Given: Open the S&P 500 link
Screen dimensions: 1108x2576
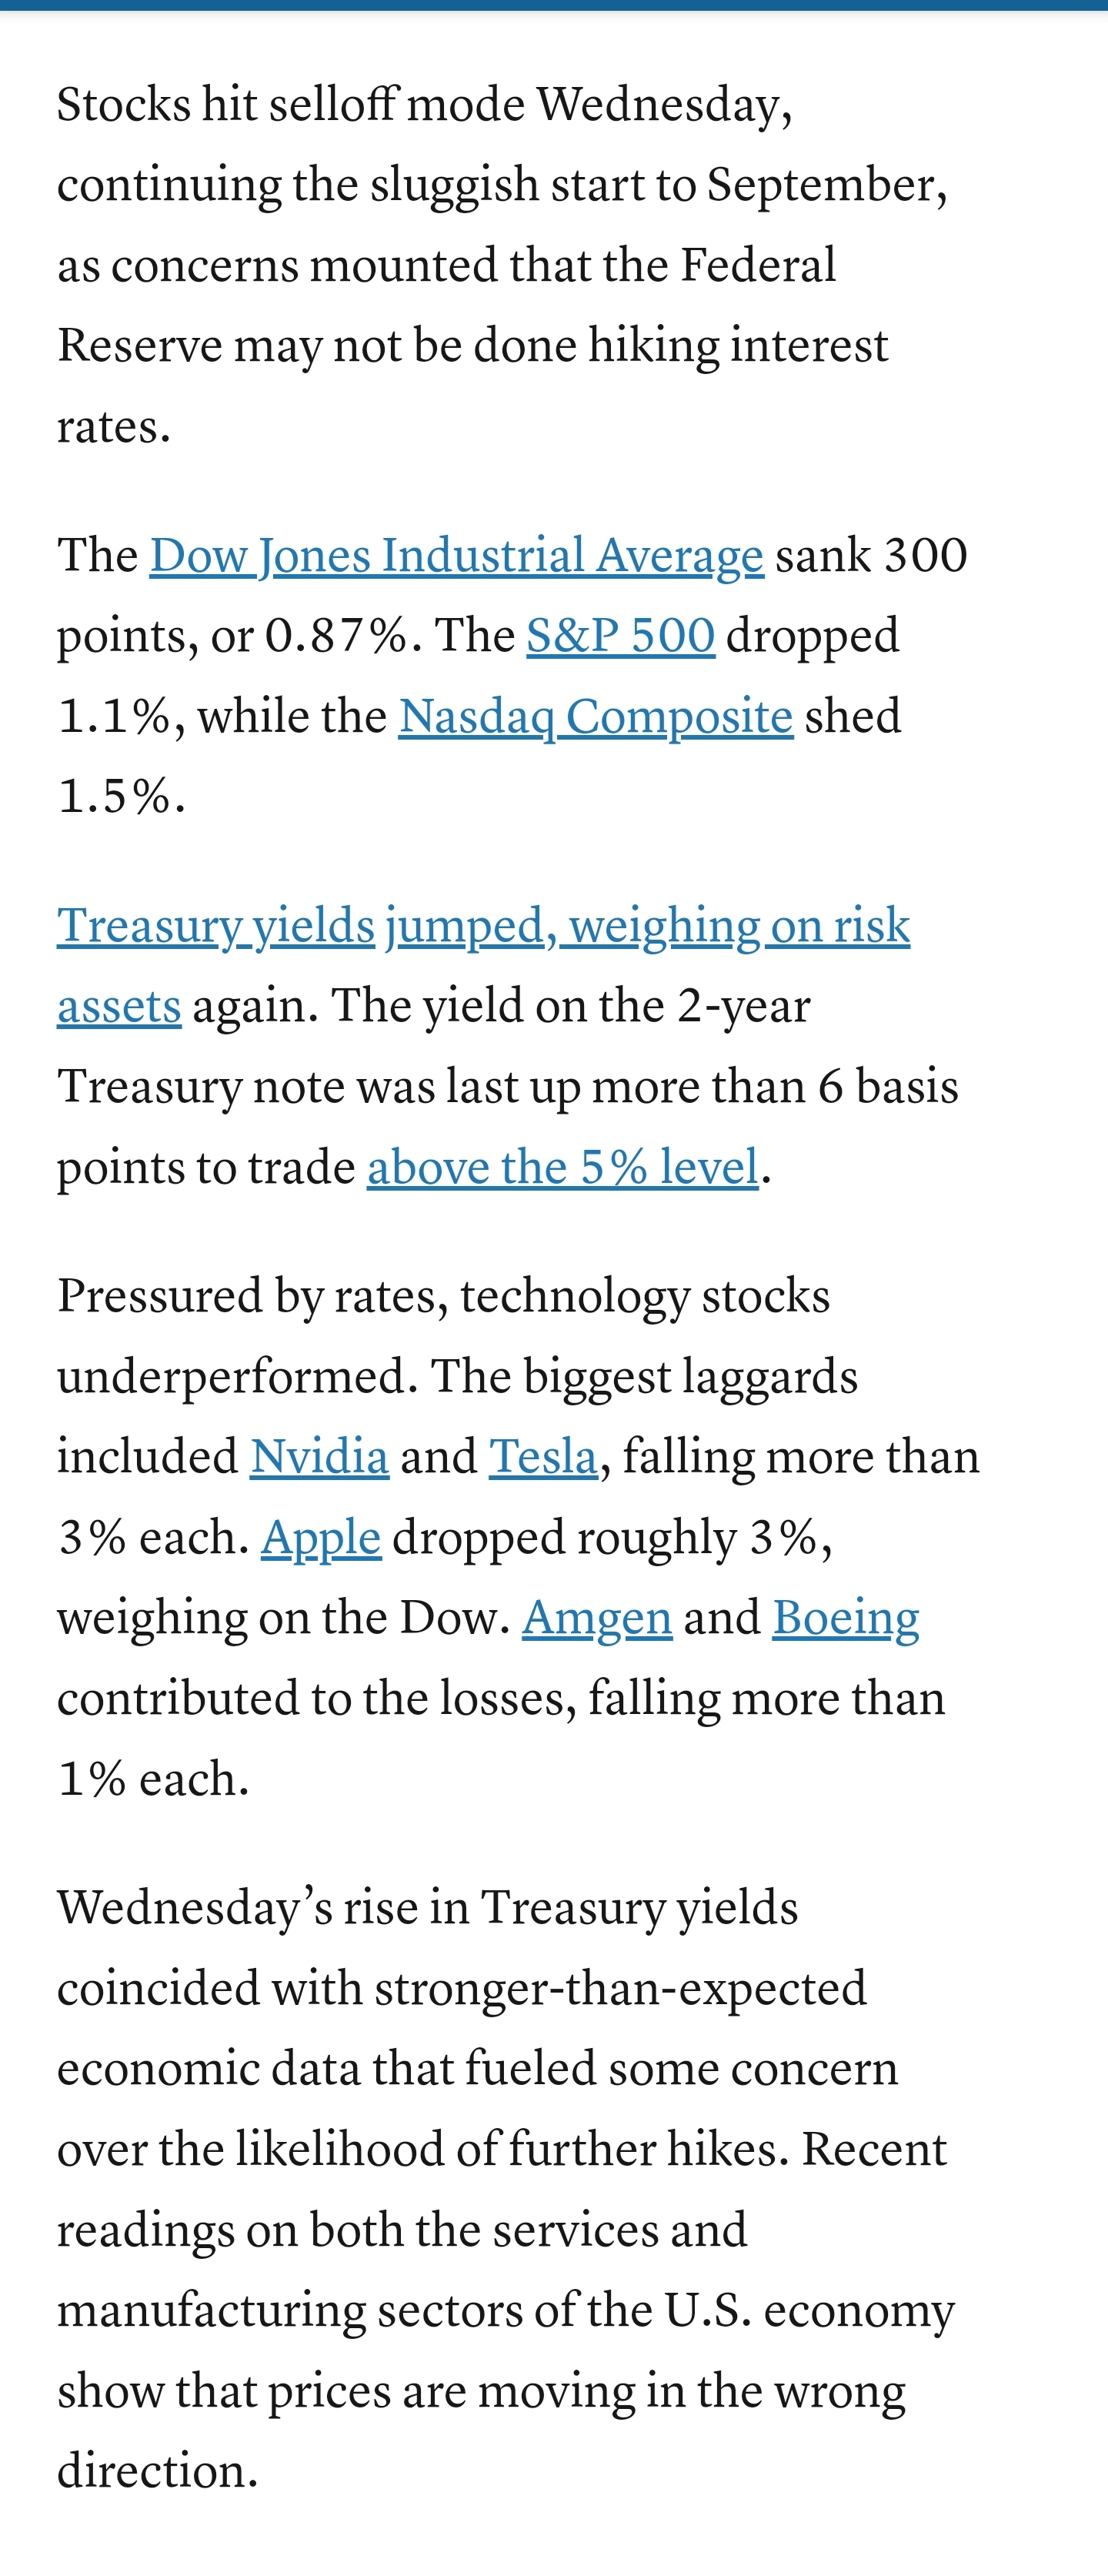Looking at the screenshot, I should pos(621,636).
